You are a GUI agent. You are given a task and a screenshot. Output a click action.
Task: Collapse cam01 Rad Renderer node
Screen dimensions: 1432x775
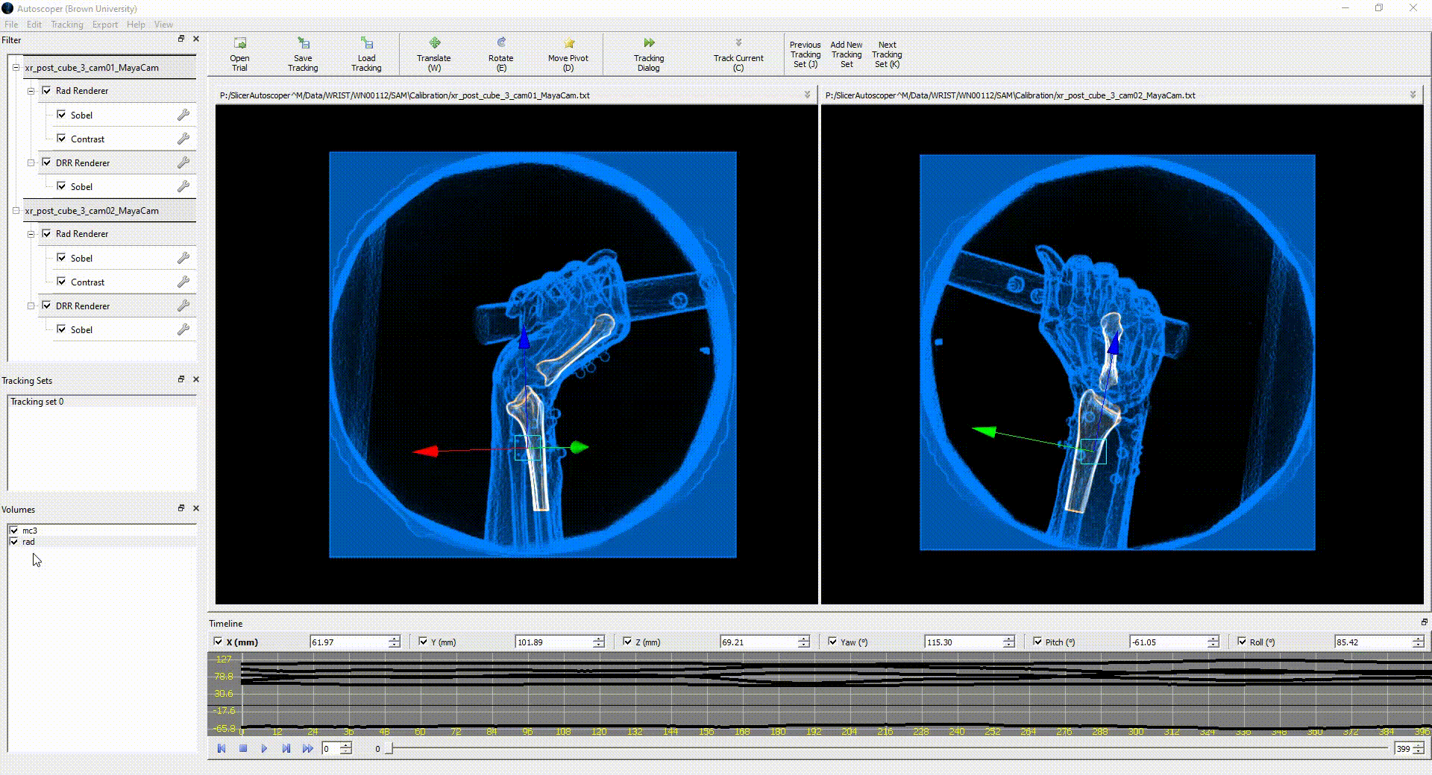(31, 91)
